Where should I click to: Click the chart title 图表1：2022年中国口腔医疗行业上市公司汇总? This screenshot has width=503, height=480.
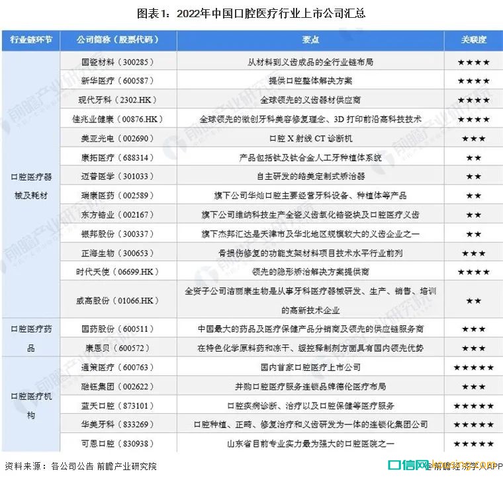[251, 13]
